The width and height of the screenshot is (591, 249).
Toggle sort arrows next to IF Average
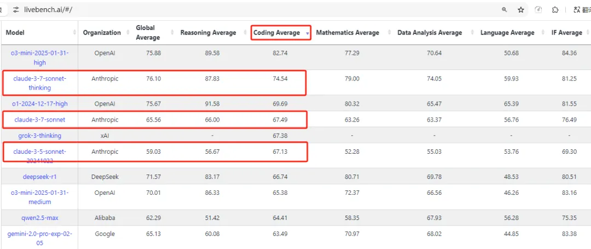tap(588, 33)
